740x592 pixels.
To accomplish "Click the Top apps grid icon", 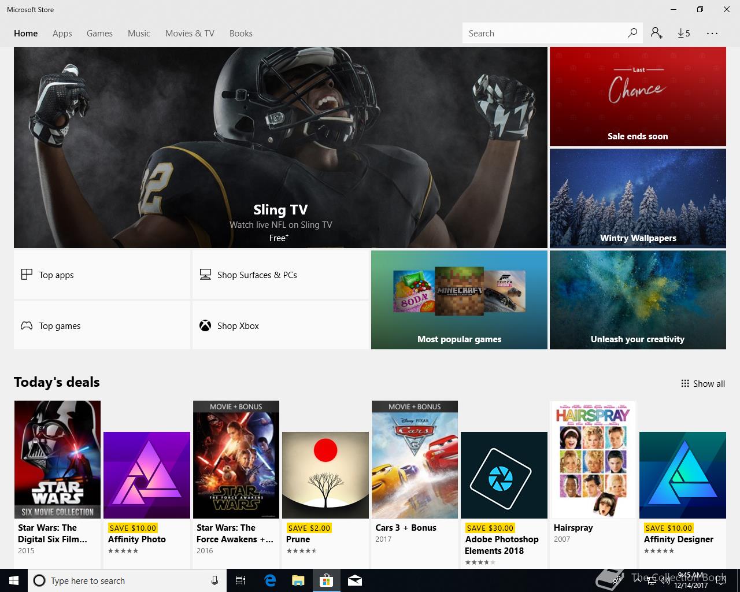I will coord(27,275).
